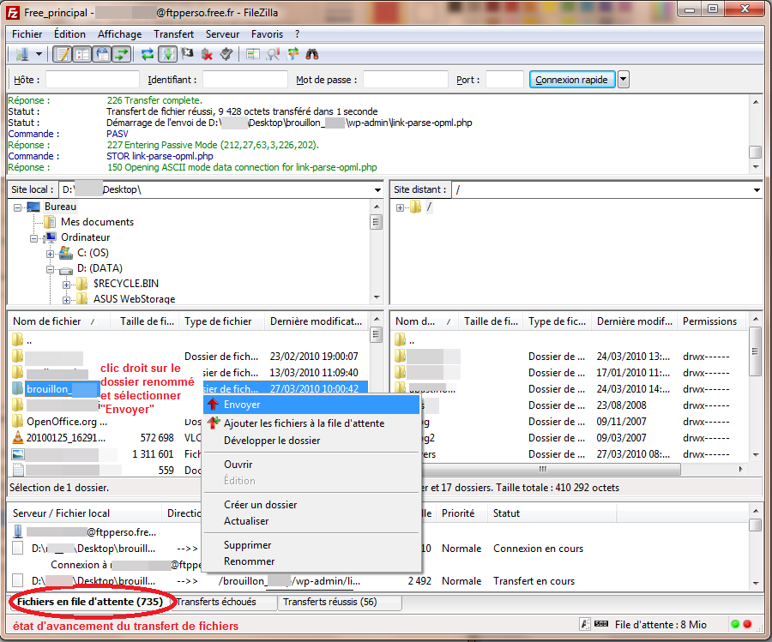Viewport: 772px width, 642px height.
Task: Toggle remote directory tree icon
Action: coord(102,54)
